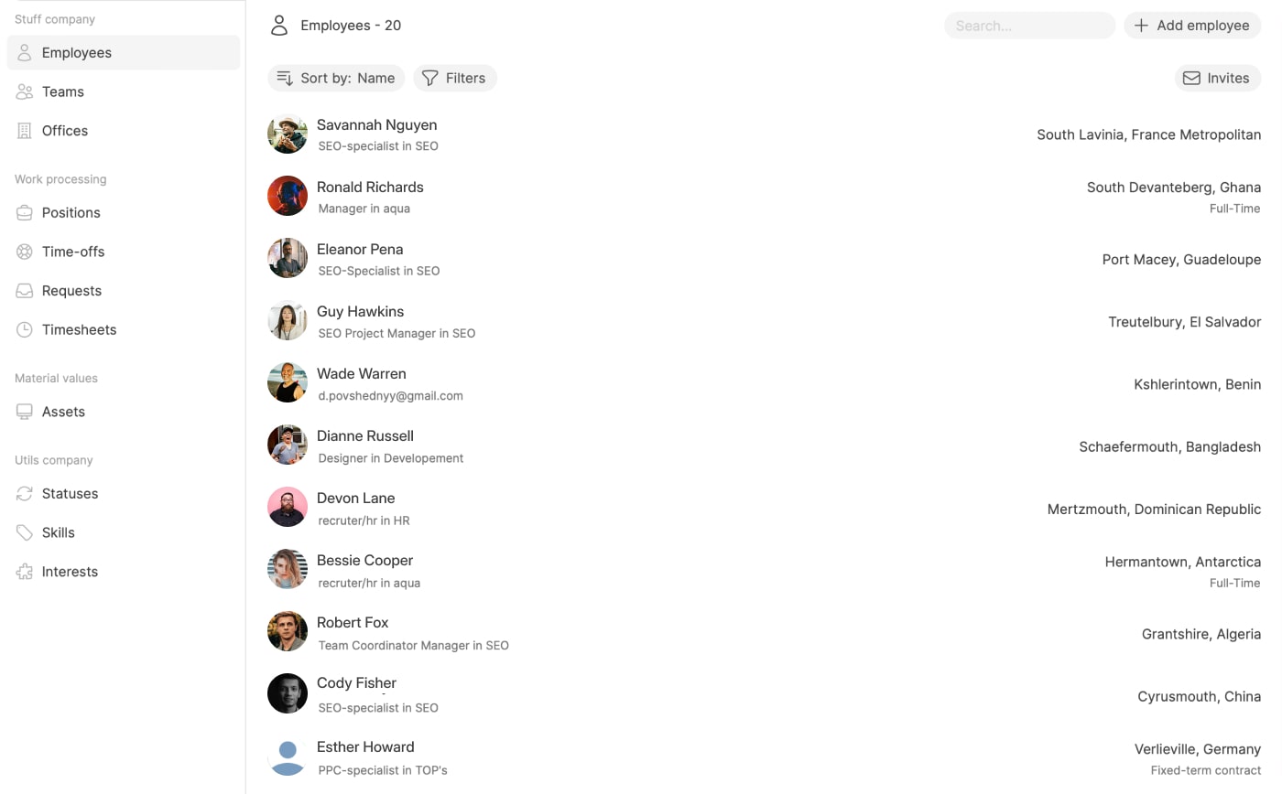
Task: Click the Offices building icon
Action: [25, 131]
